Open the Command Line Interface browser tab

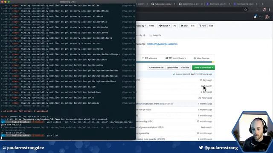(x=218, y=4)
